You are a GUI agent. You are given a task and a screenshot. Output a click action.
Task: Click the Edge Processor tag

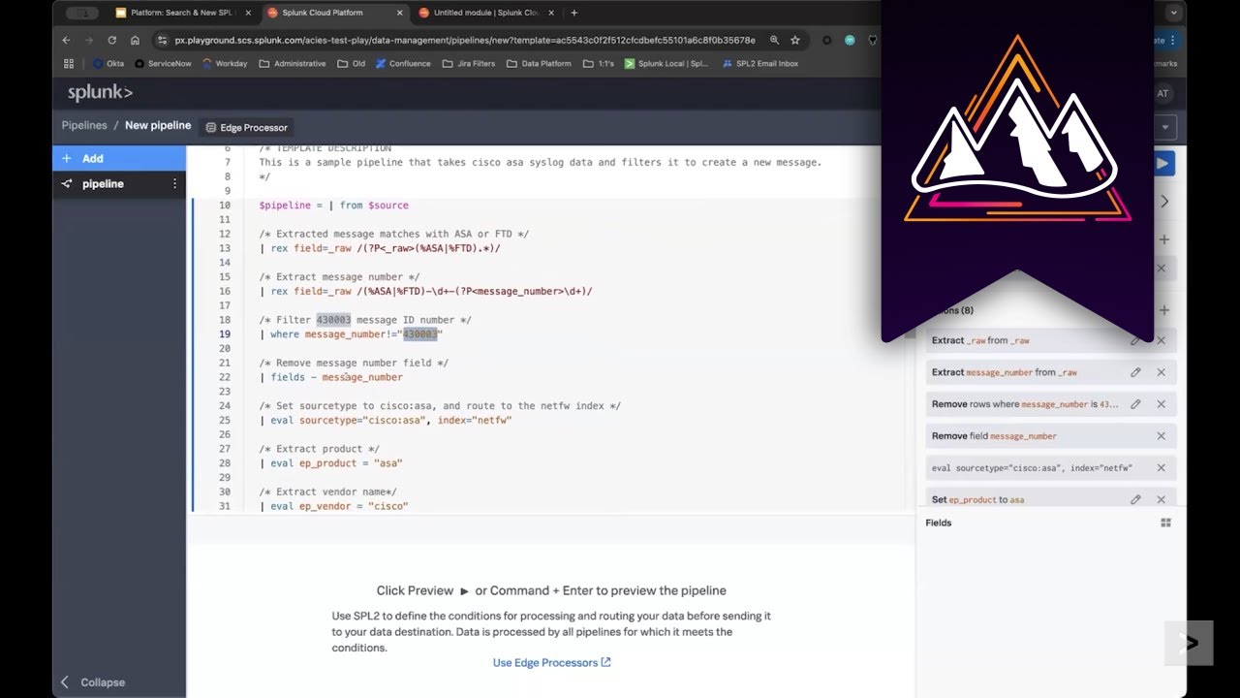point(246,127)
